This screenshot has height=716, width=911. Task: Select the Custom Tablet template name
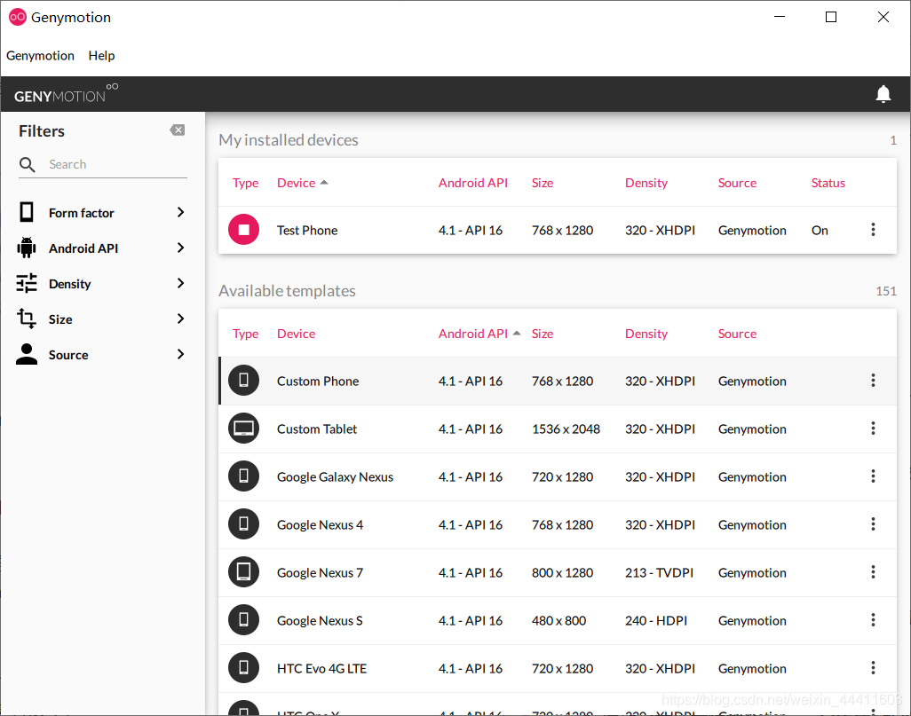317,429
